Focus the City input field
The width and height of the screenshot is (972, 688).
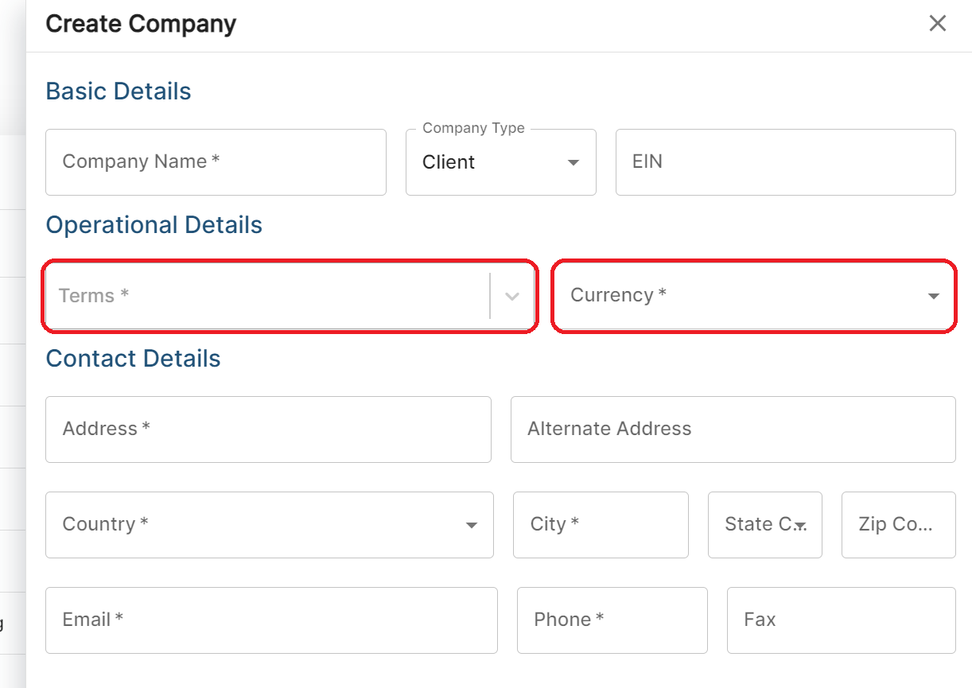pyautogui.click(x=601, y=524)
